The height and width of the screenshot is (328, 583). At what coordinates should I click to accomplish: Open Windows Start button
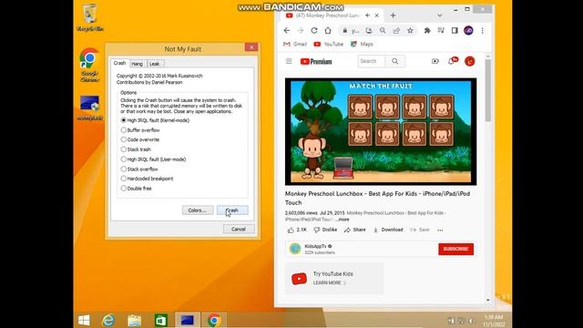click(x=84, y=320)
